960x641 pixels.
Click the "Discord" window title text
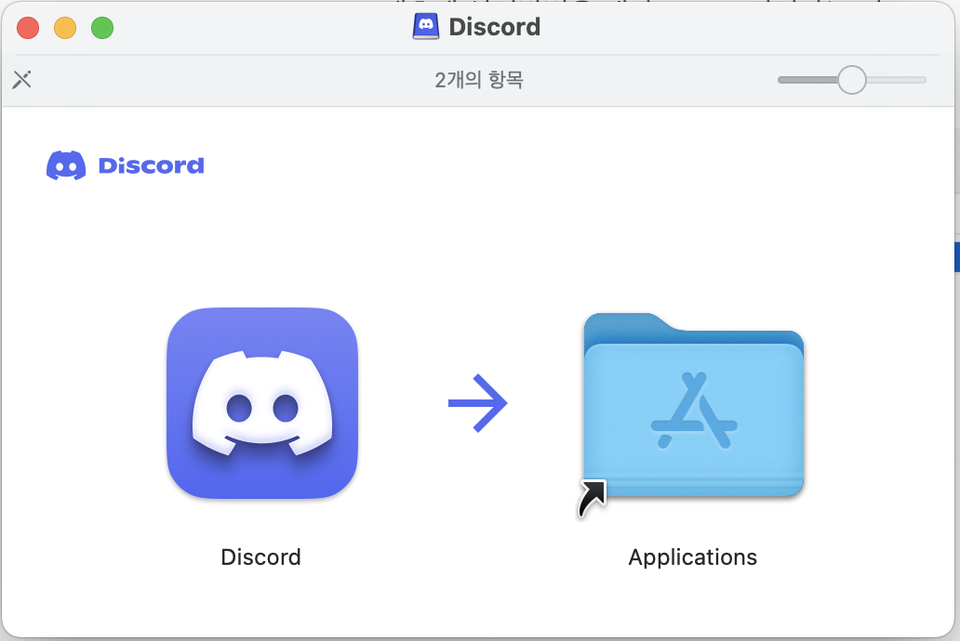click(x=495, y=27)
